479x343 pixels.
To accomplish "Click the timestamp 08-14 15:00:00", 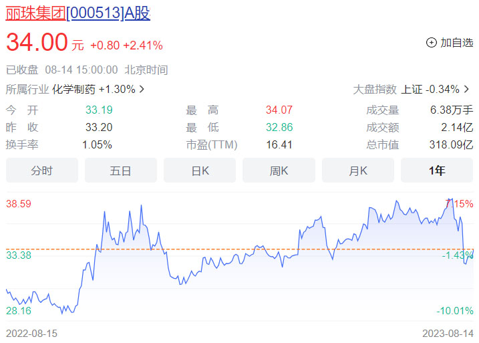I will (82, 70).
